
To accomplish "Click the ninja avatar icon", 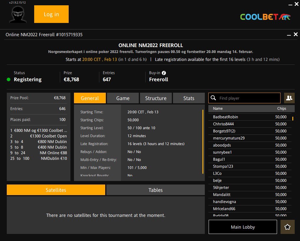I will 18,14.
